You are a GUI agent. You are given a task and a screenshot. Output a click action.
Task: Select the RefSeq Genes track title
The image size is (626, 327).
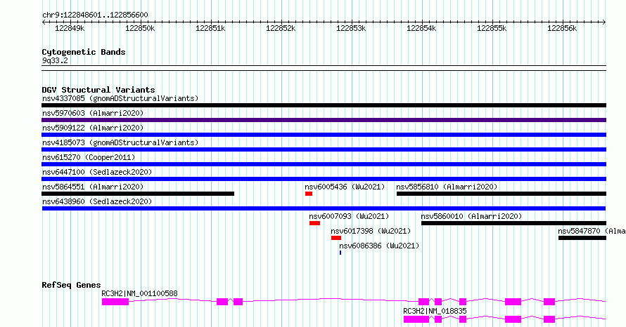(x=71, y=285)
